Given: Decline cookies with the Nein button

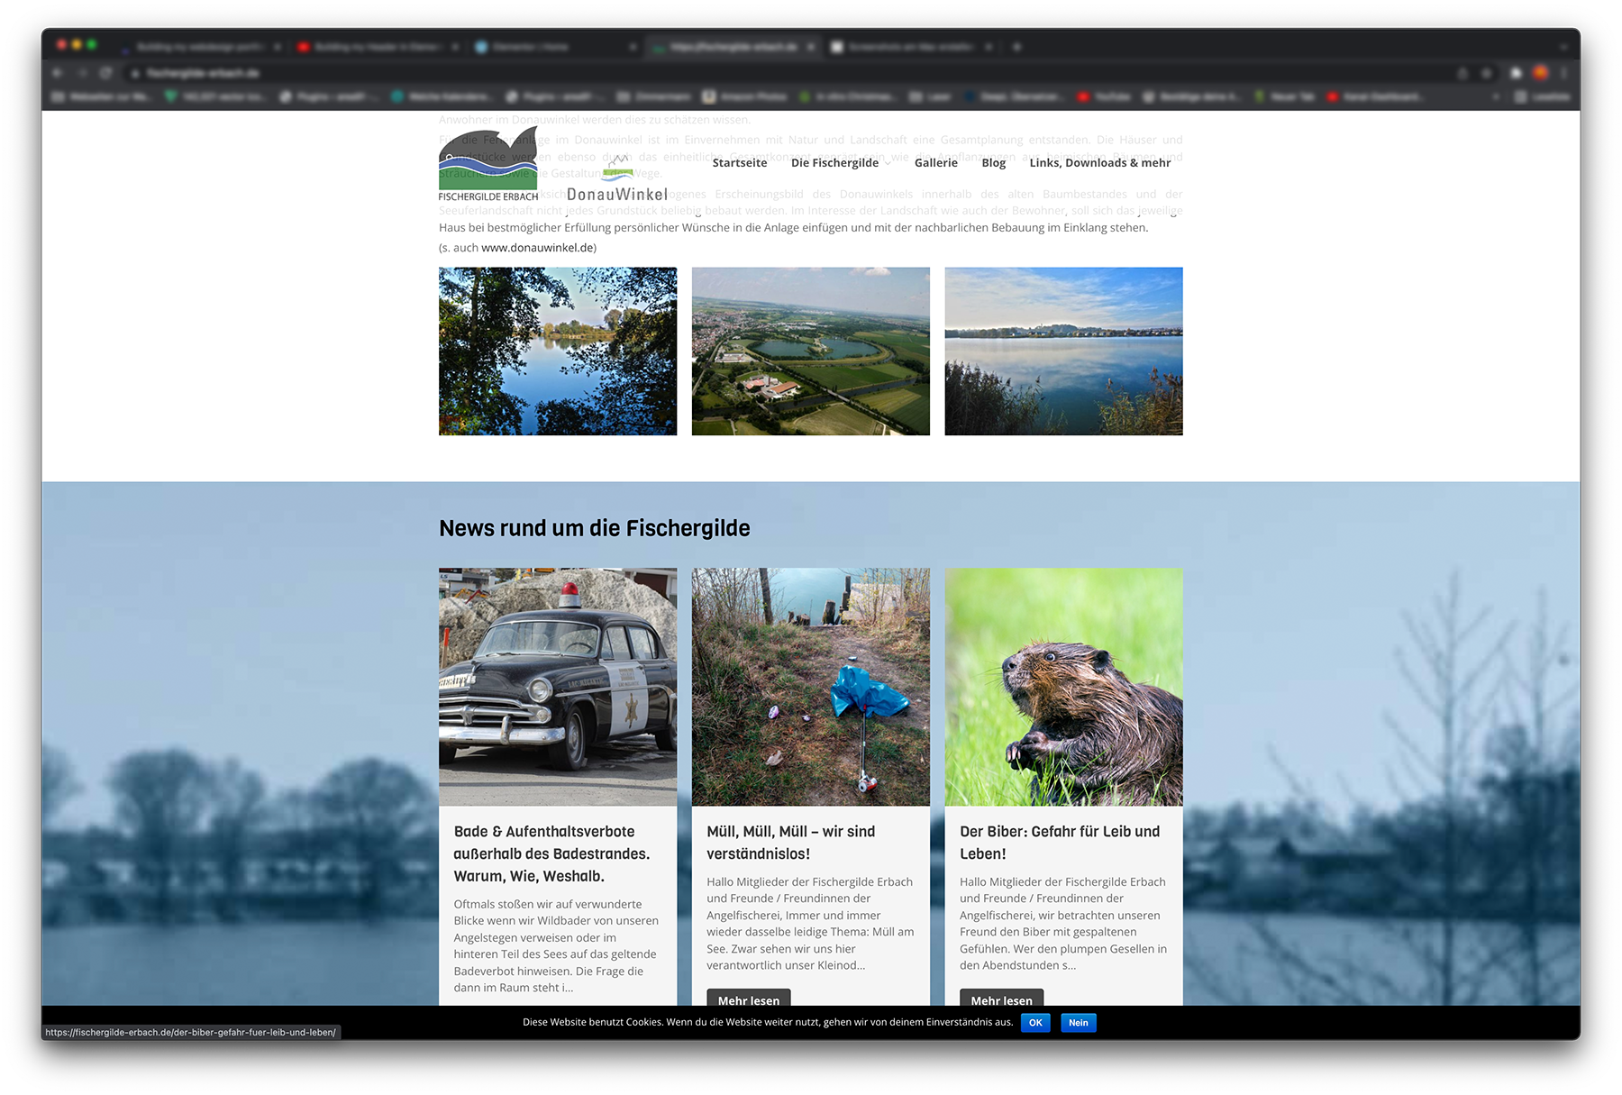Looking at the screenshot, I should (x=1079, y=1023).
